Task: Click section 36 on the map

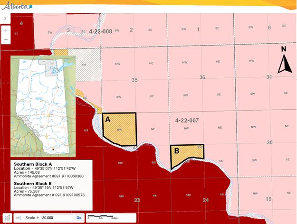Action: tap(202, 77)
